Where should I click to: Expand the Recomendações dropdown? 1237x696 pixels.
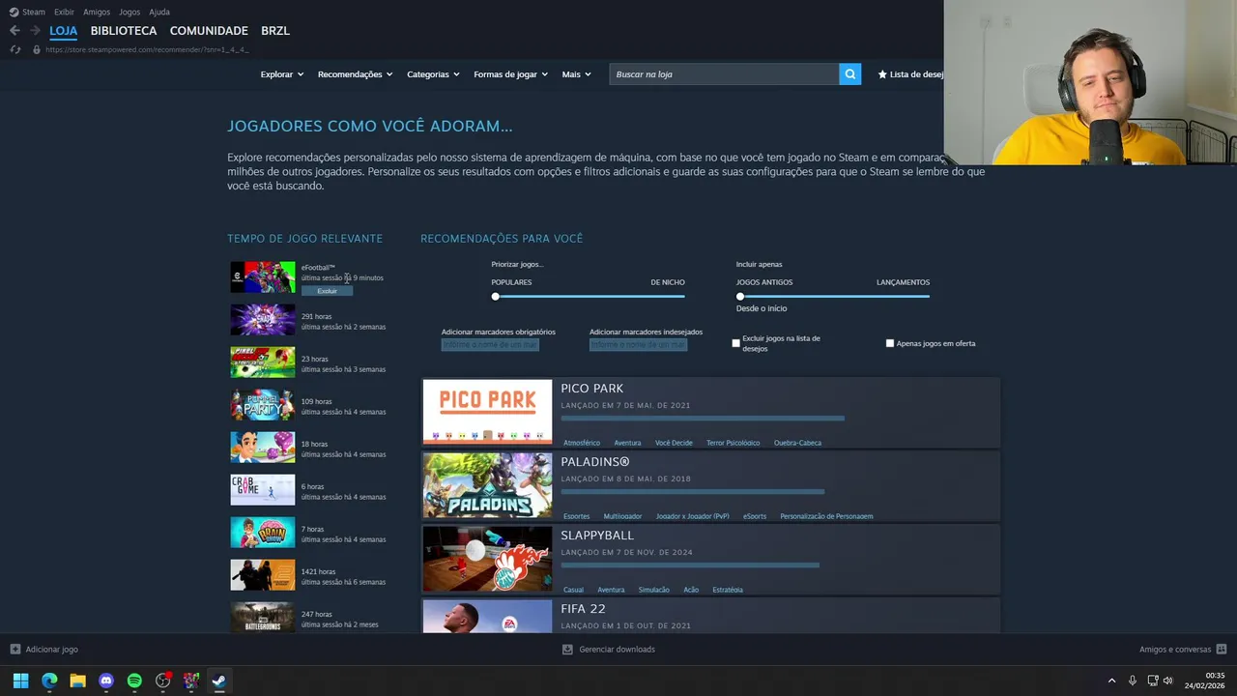point(355,74)
